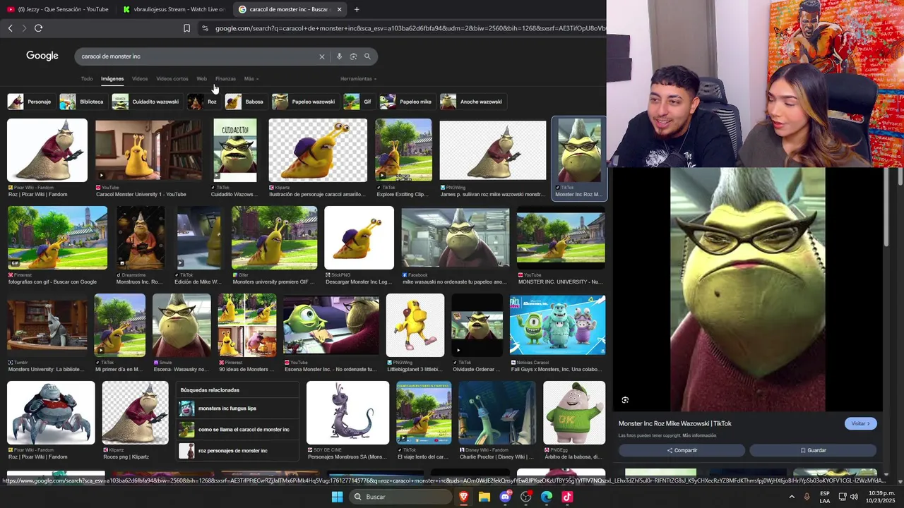Open Google Lens image search icon
Image resolution: width=904 pixels, height=508 pixels.
(353, 56)
